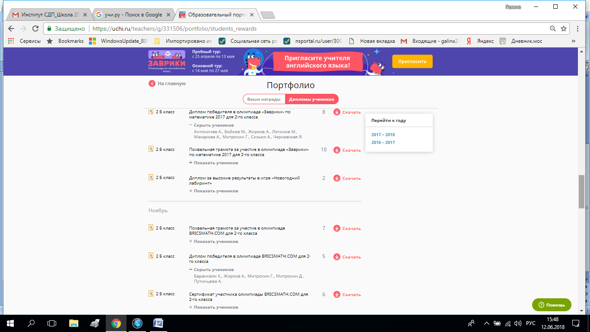
Task: Click the zoom magnifier in address bar
Action: point(552,29)
